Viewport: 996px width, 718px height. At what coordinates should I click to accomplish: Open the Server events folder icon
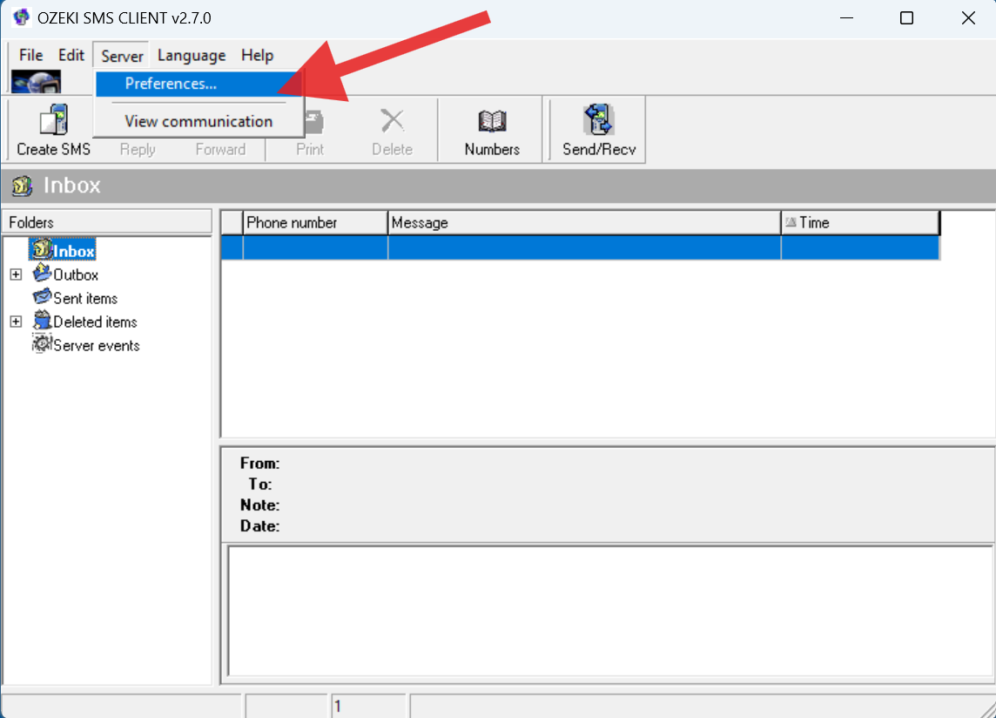click(x=41, y=345)
